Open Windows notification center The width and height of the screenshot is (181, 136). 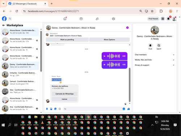coord(175,125)
